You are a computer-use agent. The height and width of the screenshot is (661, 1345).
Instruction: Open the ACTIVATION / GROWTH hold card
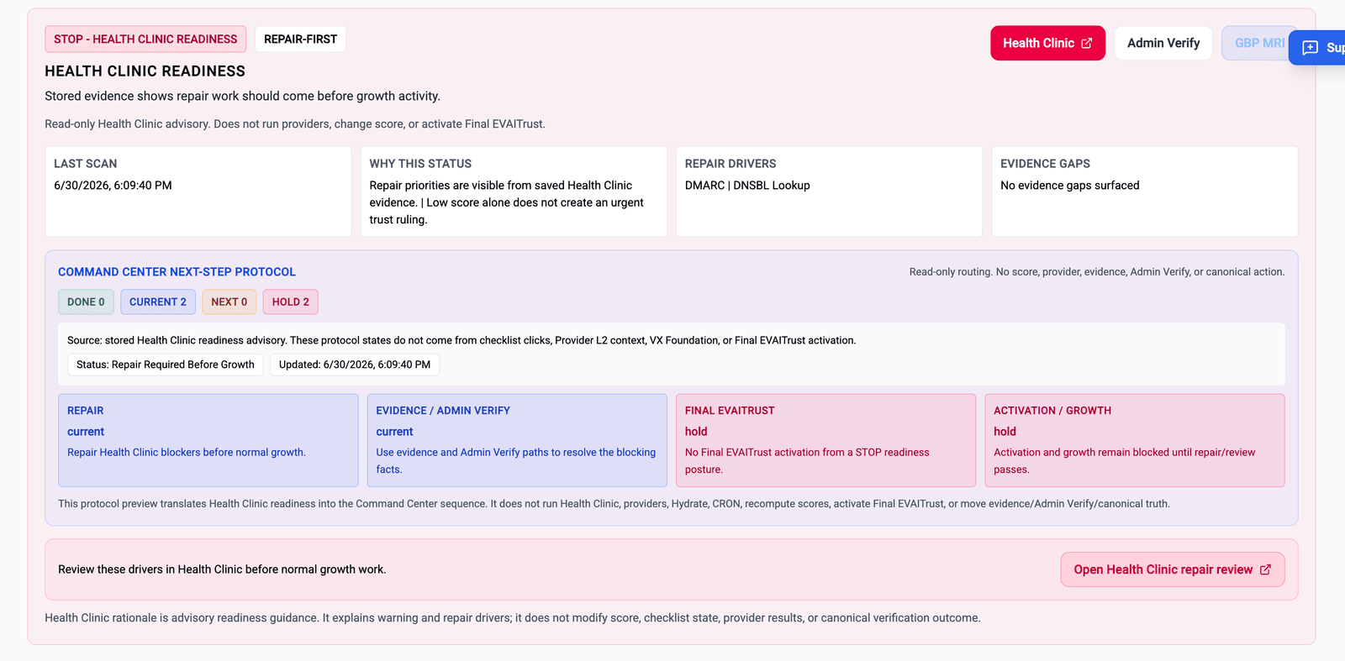[x=1135, y=440]
